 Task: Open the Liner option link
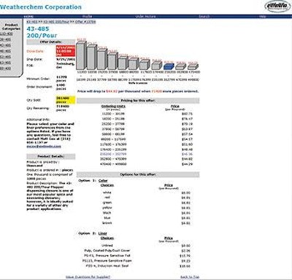point(102,233)
